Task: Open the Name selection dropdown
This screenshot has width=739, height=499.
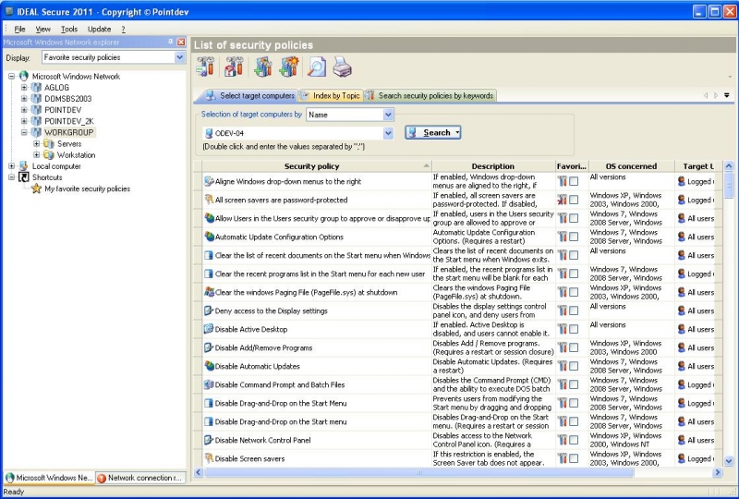Action: pyautogui.click(x=388, y=115)
